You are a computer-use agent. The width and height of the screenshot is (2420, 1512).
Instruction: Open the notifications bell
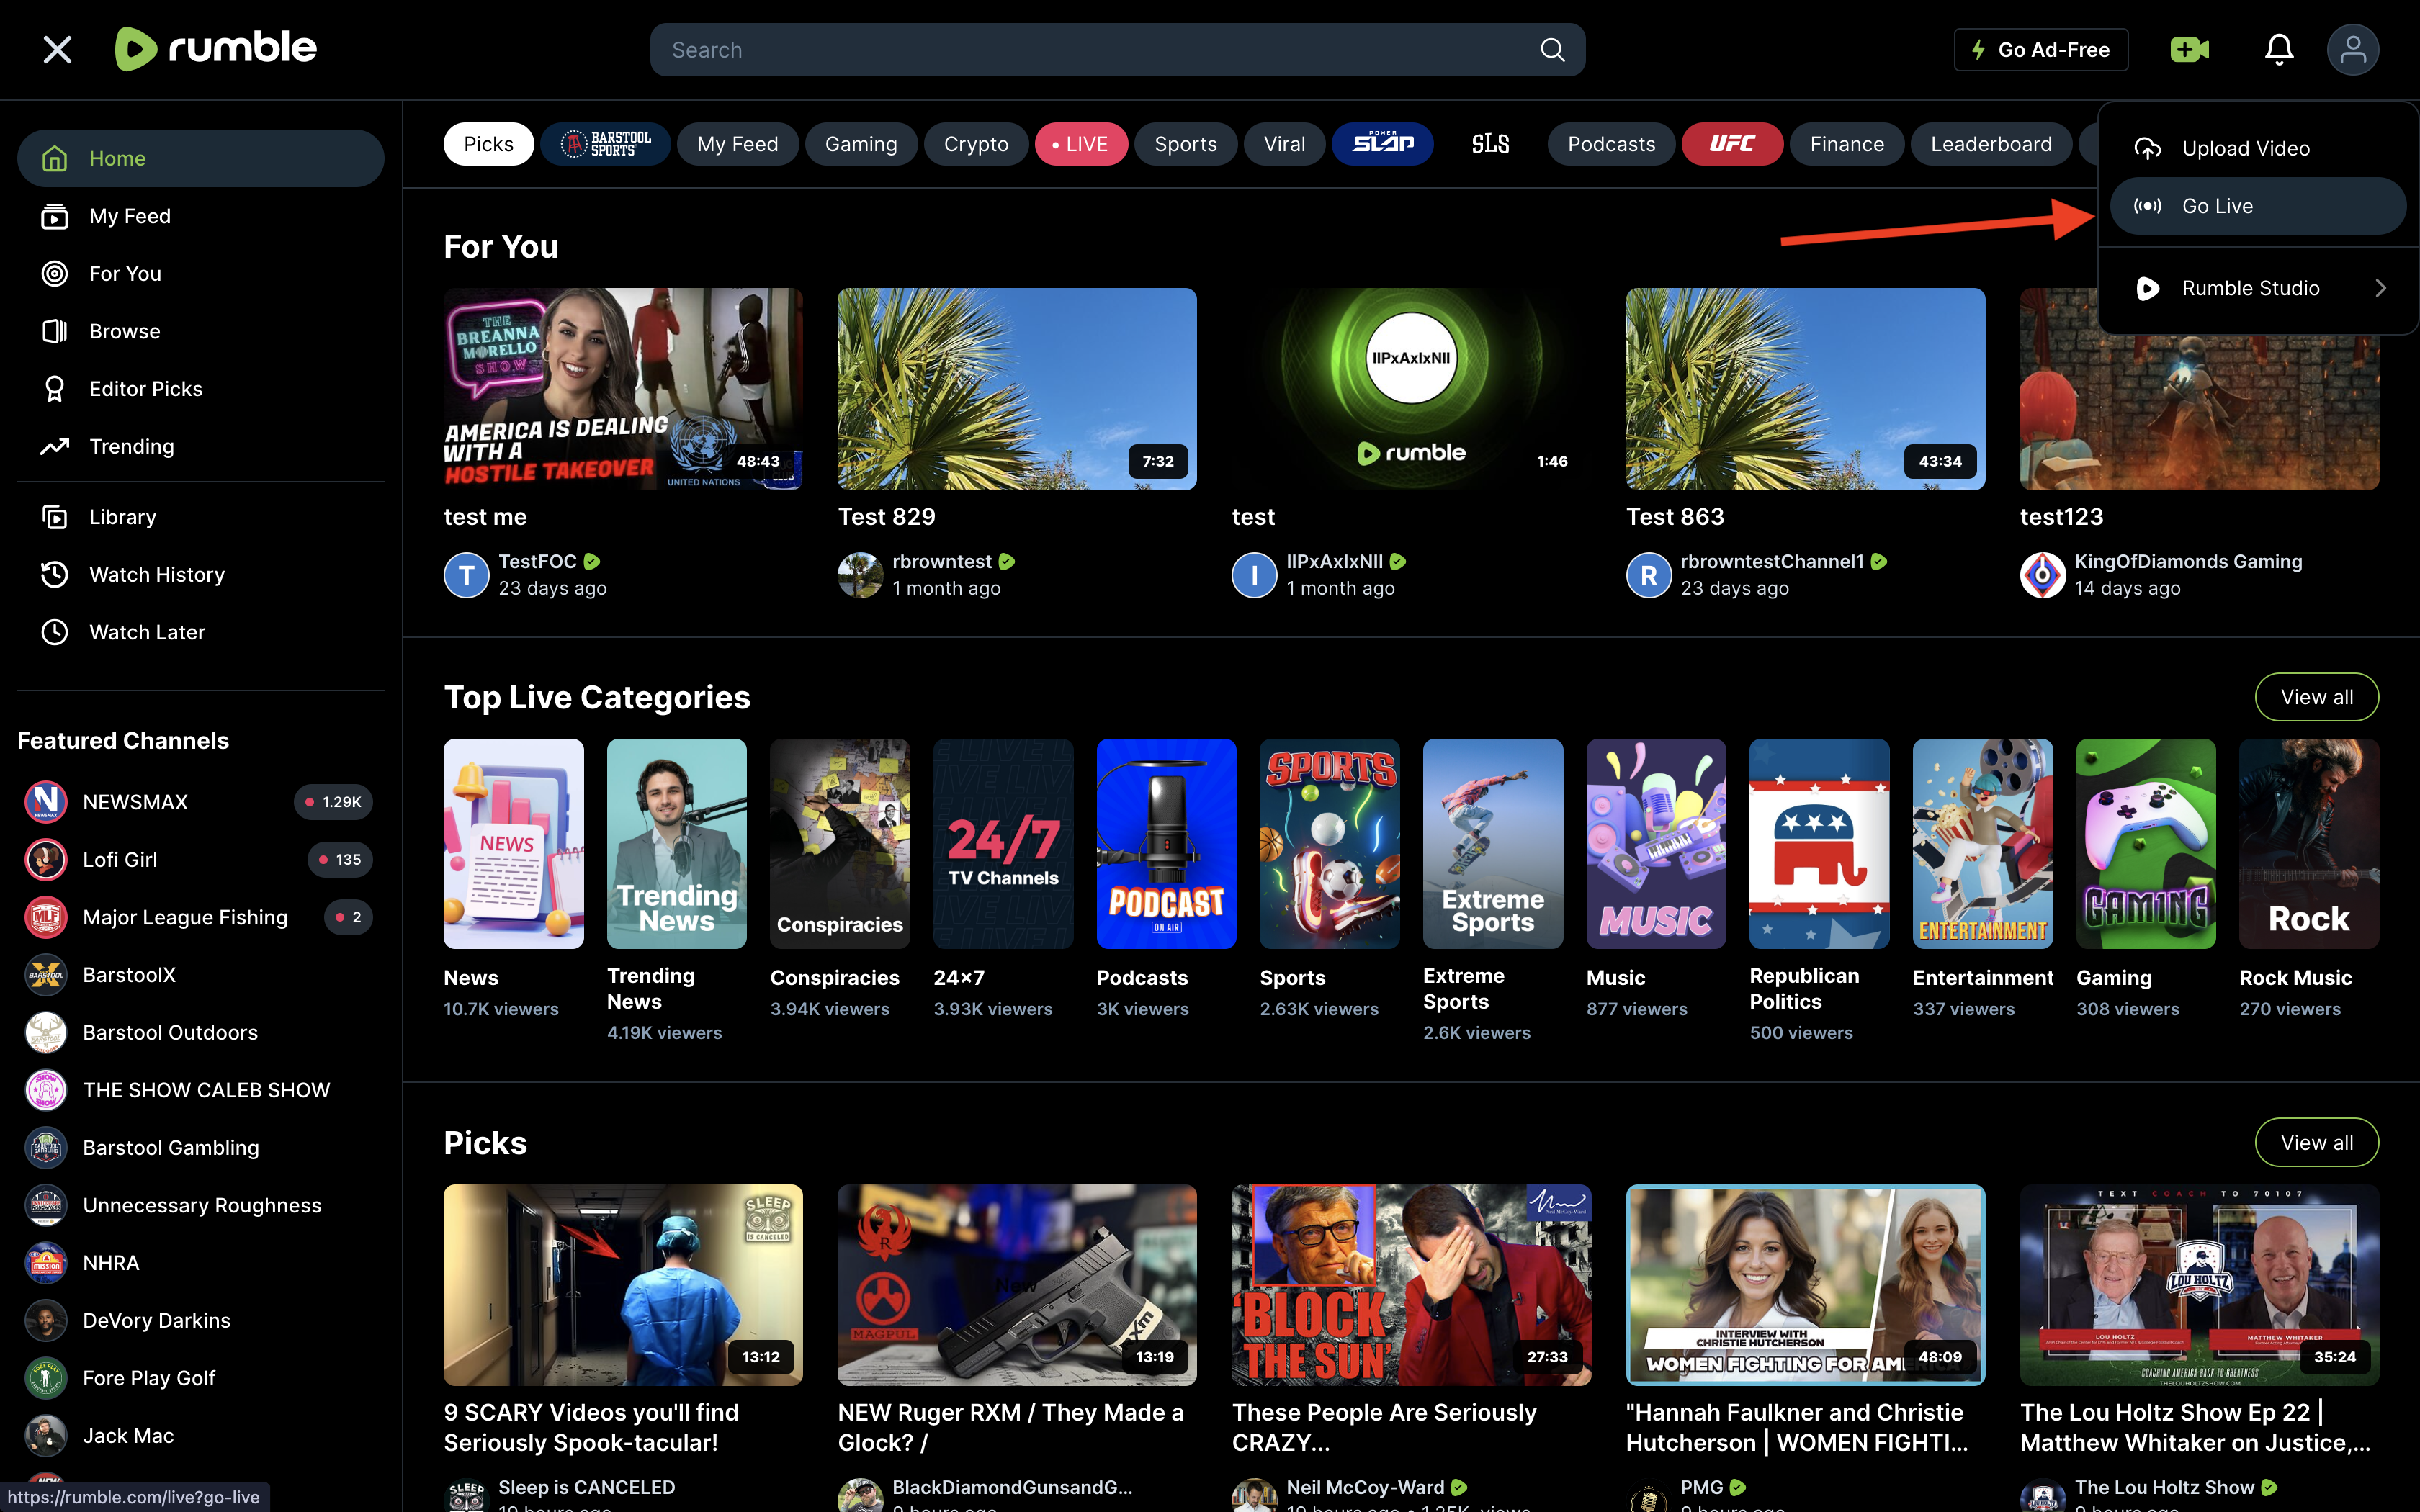click(2278, 50)
